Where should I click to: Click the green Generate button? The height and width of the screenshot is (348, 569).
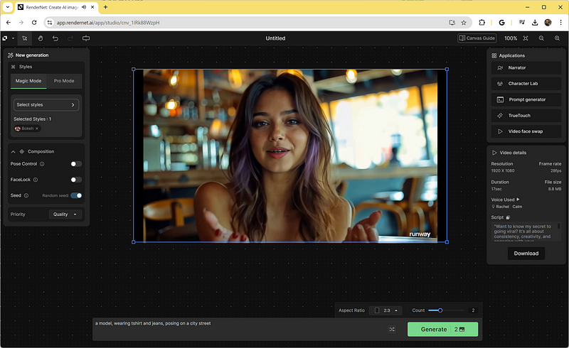pyautogui.click(x=442, y=329)
